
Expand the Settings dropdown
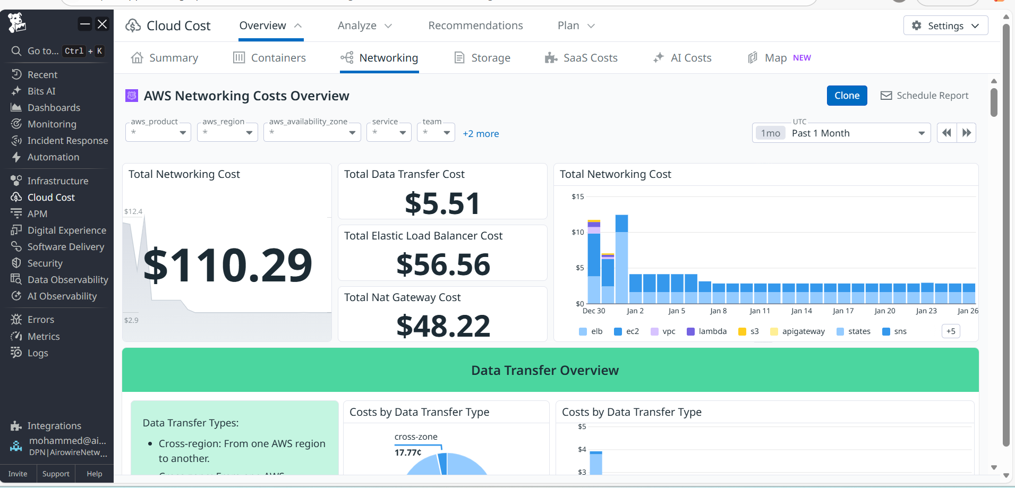point(945,25)
